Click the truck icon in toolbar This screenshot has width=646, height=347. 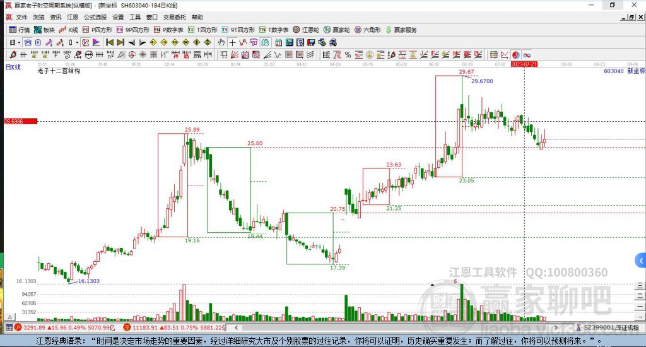pos(333,42)
